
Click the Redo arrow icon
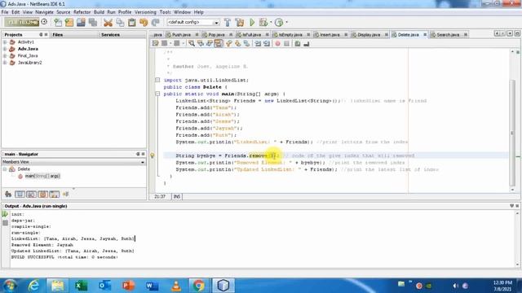click(156, 23)
